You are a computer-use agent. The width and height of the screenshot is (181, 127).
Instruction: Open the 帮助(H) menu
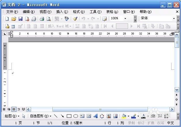[145, 12]
